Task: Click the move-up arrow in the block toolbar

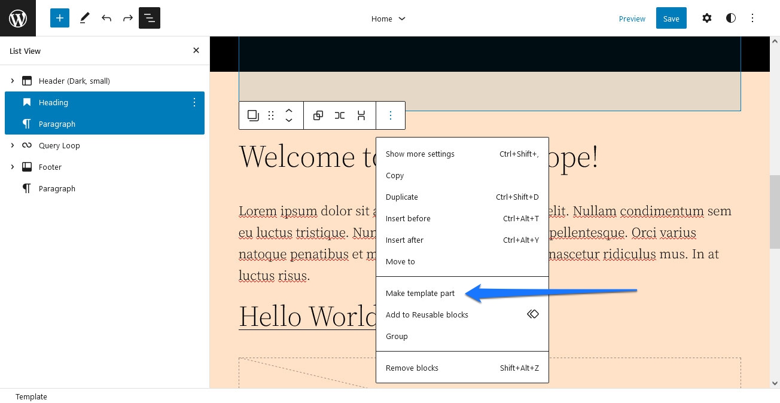Action: click(x=289, y=110)
